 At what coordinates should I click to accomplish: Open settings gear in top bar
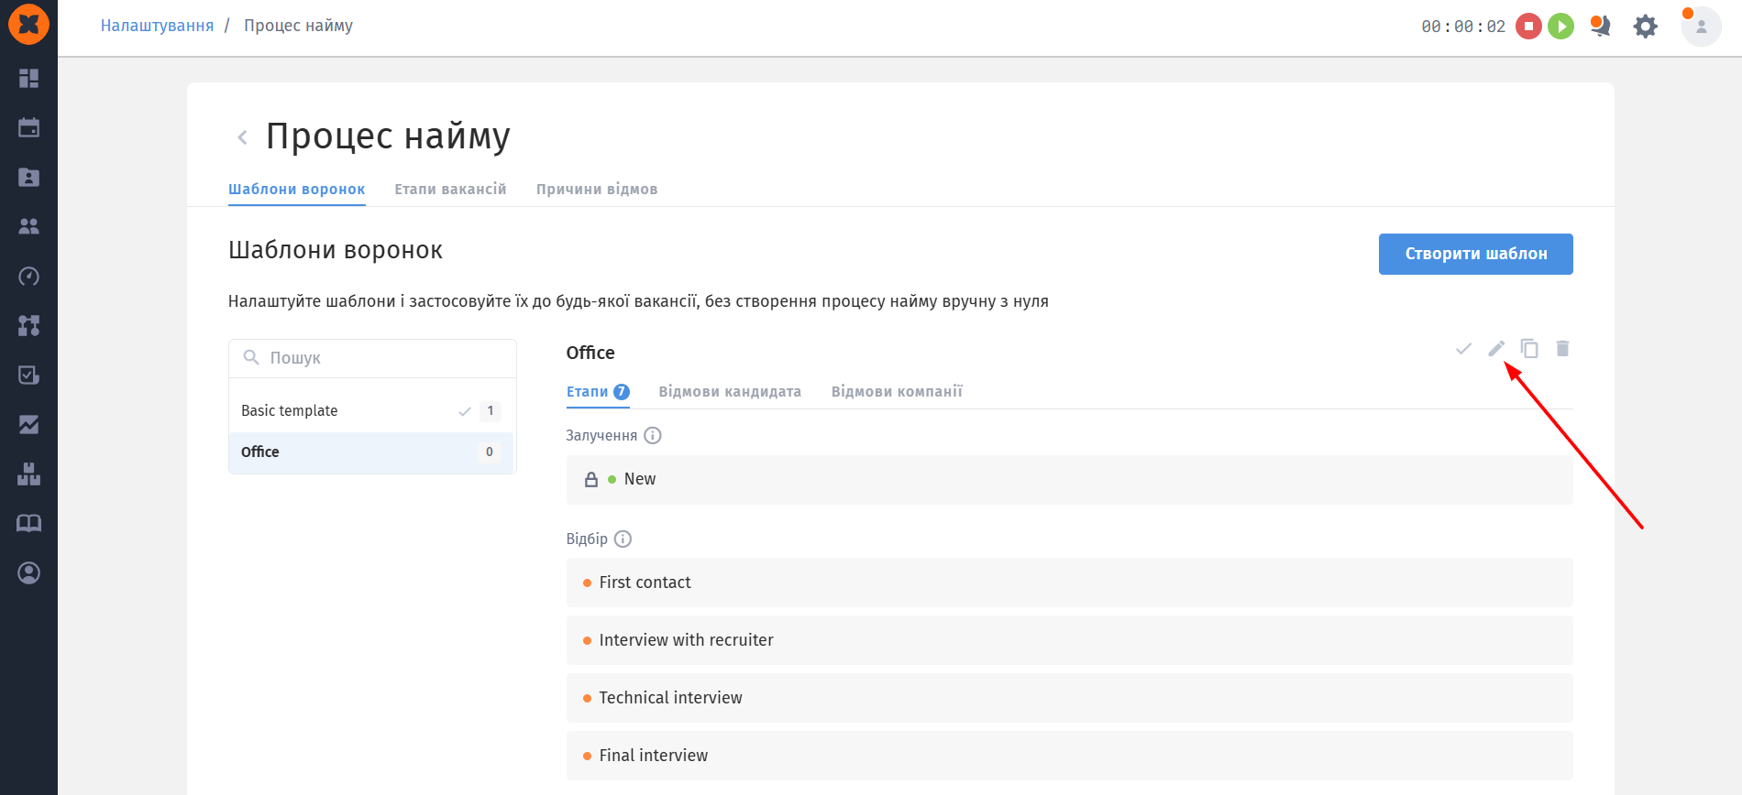1646,26
